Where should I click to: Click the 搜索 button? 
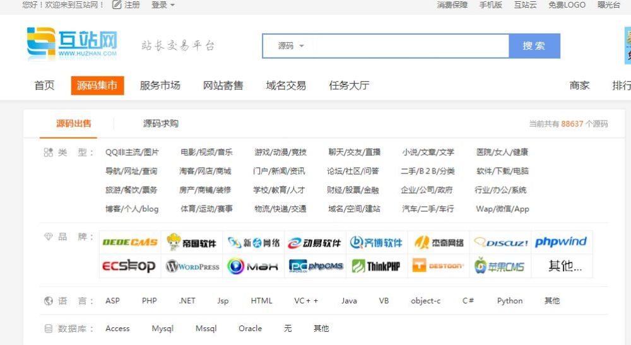(x=534, y=46)
